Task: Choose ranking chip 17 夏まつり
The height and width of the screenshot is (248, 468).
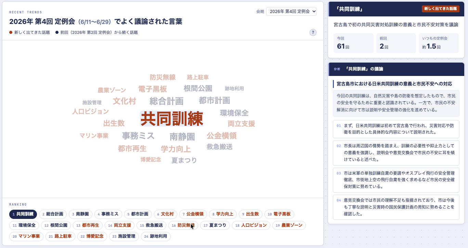Action: tap(215, 225)
